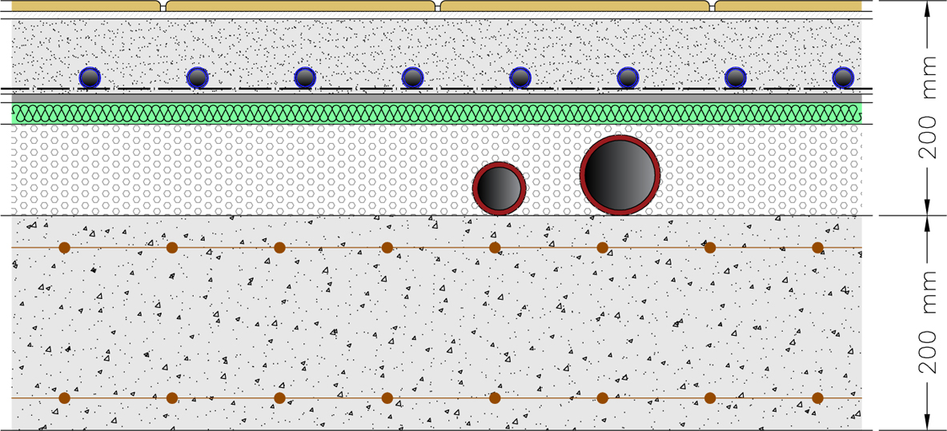Select the lower 200 mm dimension label
The width and height of the screenshot is (947, 431).
(x=927, y=323)
